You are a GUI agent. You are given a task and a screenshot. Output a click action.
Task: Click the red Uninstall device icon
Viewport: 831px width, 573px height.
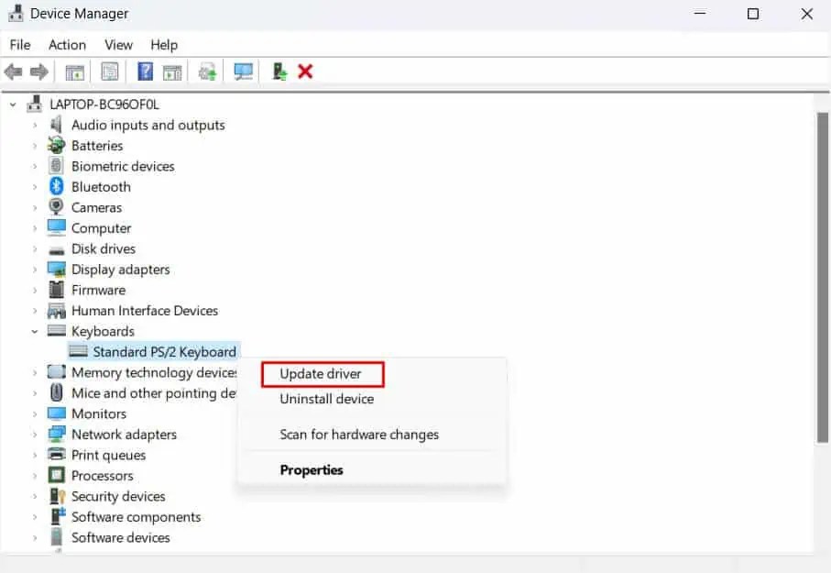(x=303, y=71)
